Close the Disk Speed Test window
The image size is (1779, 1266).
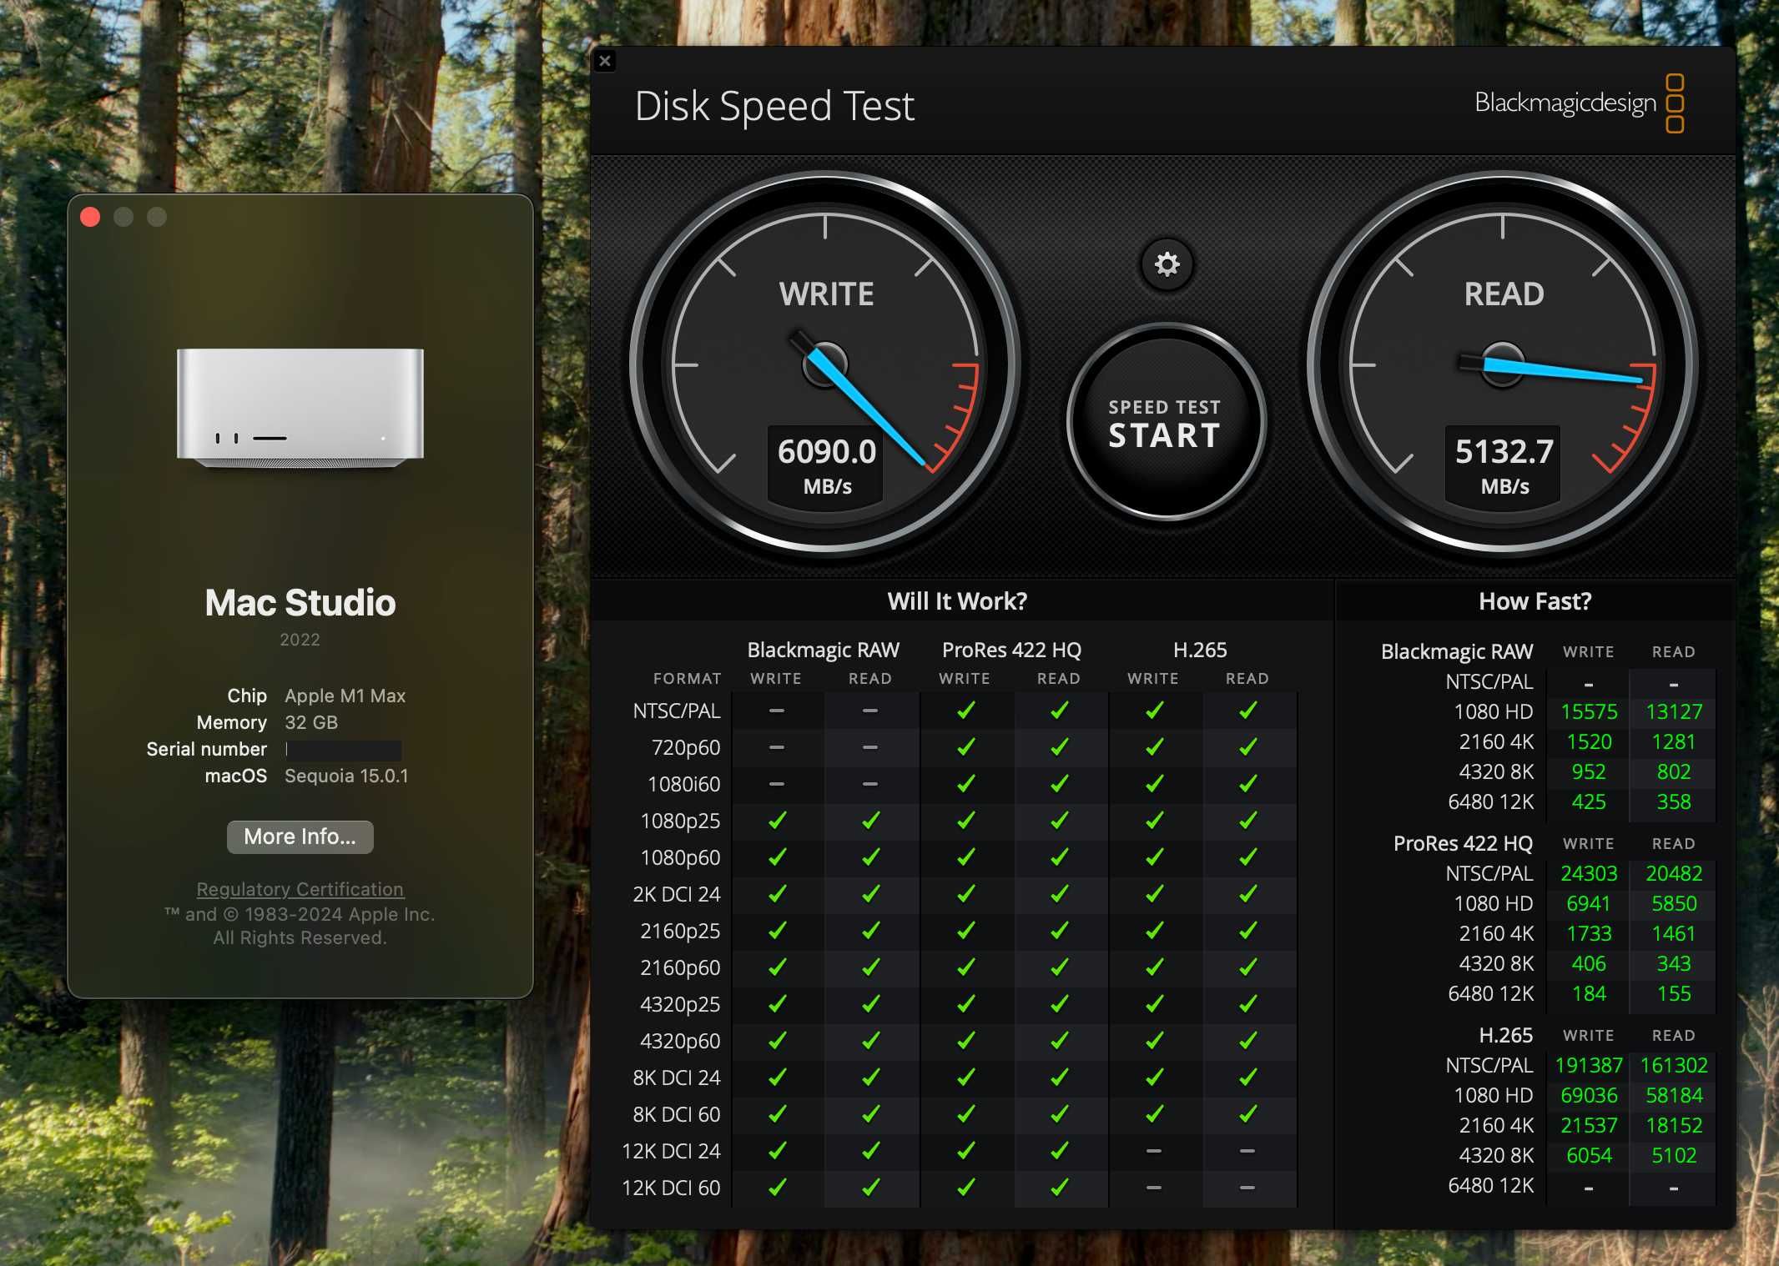tap(605, 61)
